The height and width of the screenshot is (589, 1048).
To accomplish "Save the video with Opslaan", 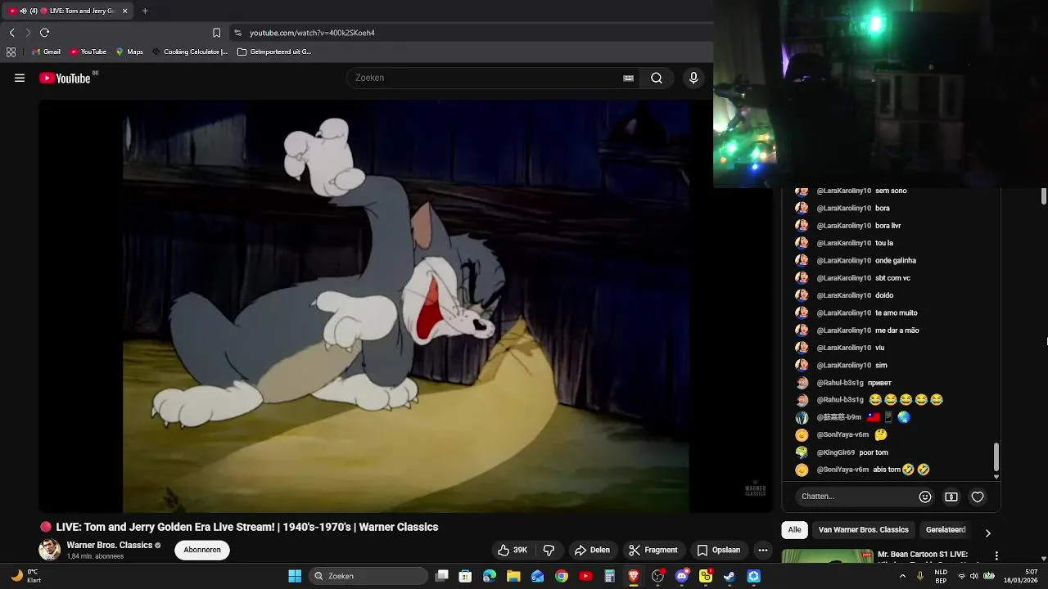I will pyautogui.click(x=718, y=550).
